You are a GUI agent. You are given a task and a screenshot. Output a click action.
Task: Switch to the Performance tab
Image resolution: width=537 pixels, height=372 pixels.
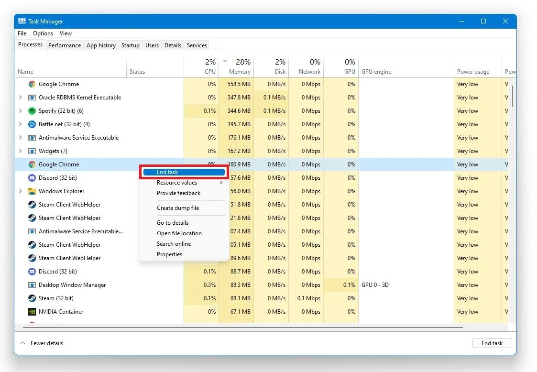65,45
